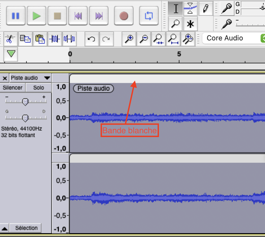The height and width of the screenshot is (237, 265).
Task: Mute the track with Silencer button
Action: (13, 87)
